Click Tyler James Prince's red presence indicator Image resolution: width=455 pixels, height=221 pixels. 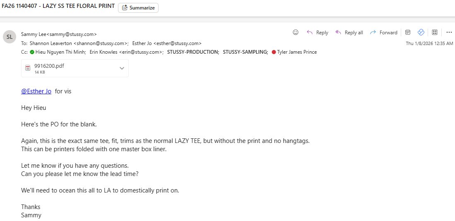274,52
